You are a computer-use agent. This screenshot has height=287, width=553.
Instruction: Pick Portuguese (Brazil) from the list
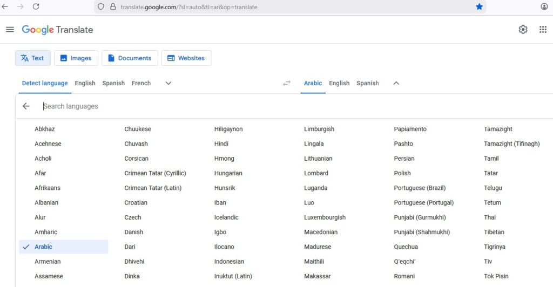[x=420, y=188]
